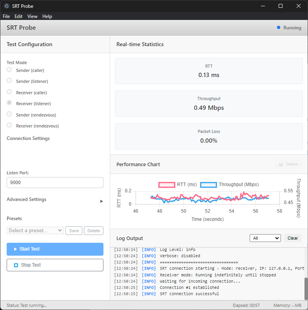Select Sender (caller) test mode
Screen dimensions: 308x310
pos(9,70)
